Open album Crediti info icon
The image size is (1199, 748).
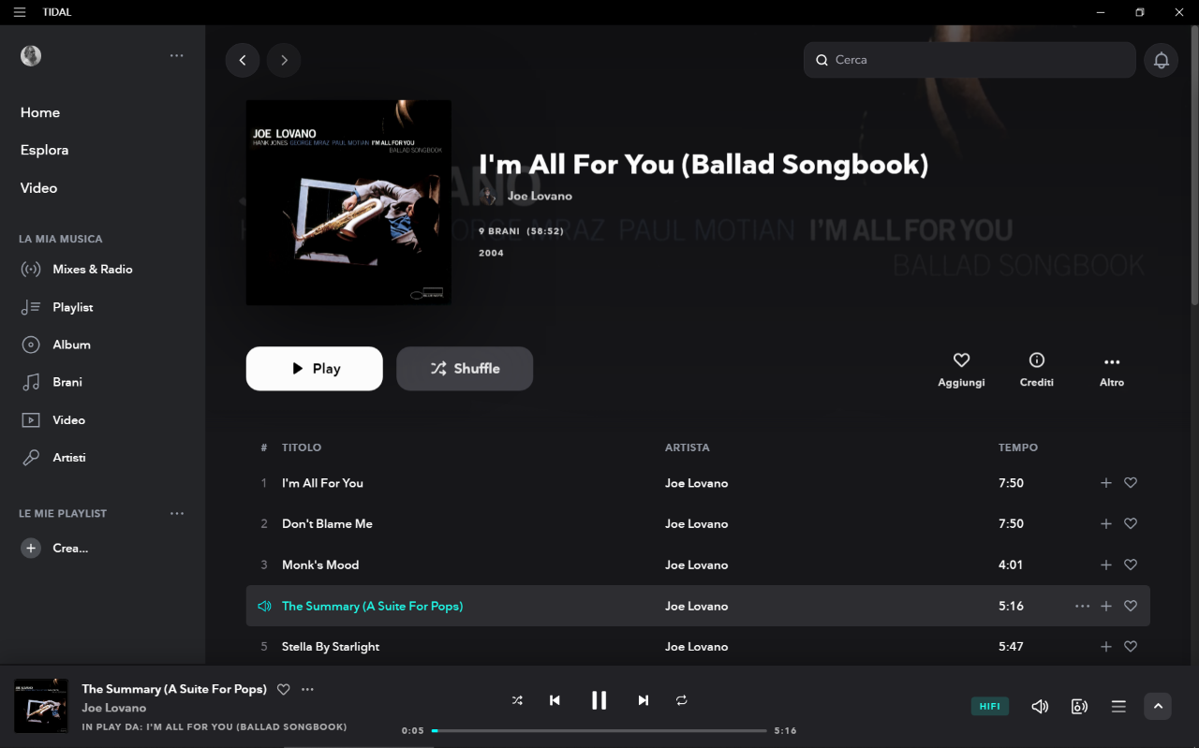click(x=1036, y=369)
